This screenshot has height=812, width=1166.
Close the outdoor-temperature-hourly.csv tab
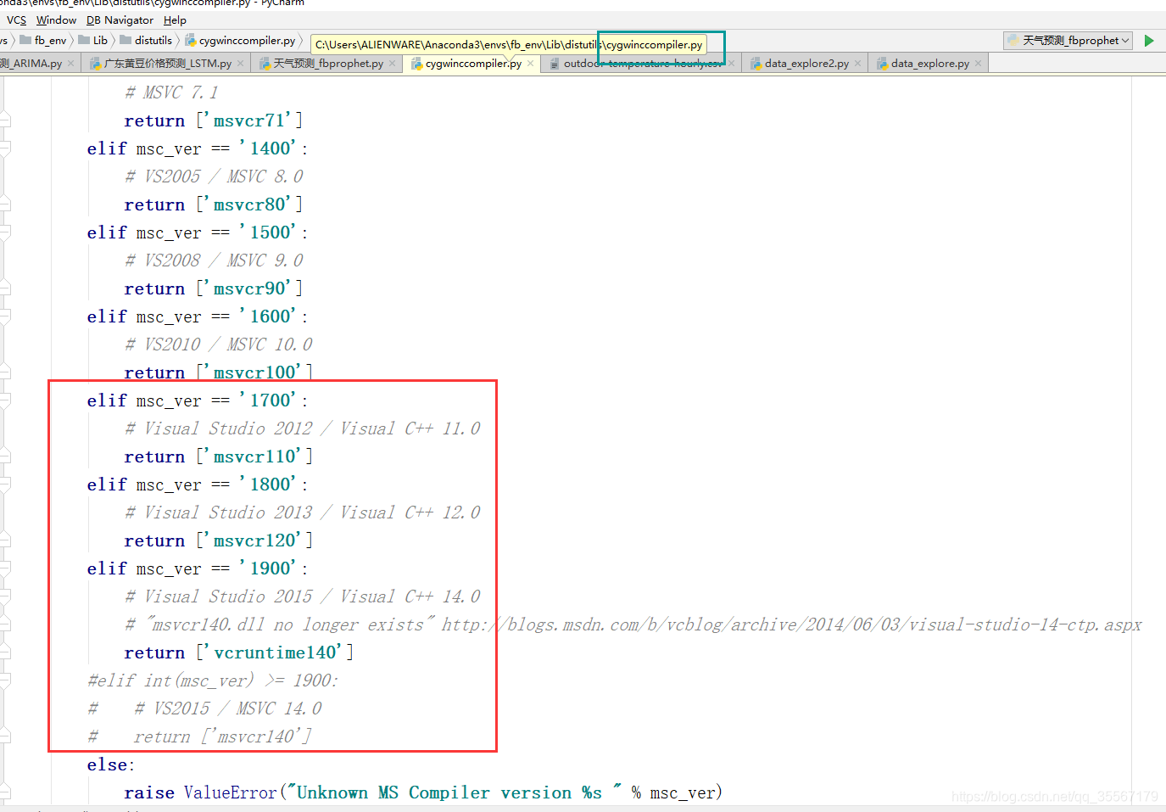(732, 64)
